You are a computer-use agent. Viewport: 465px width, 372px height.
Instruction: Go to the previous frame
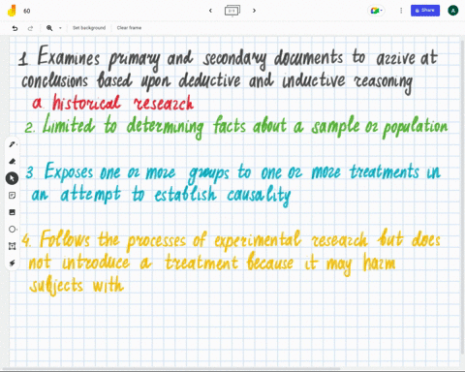tap(210, 11)
